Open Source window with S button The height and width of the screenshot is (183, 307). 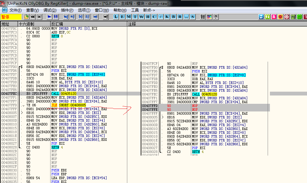[x=193, y=17]
